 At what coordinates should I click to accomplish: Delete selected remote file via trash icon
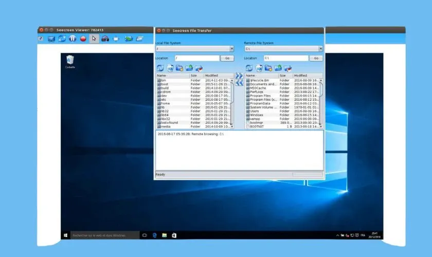coord(259,68)
